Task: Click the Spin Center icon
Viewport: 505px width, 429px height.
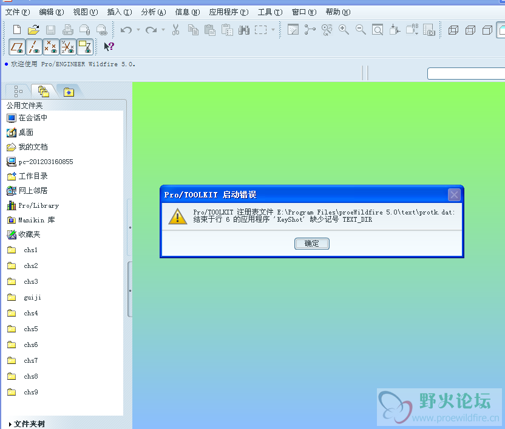Action: [310, 30]
